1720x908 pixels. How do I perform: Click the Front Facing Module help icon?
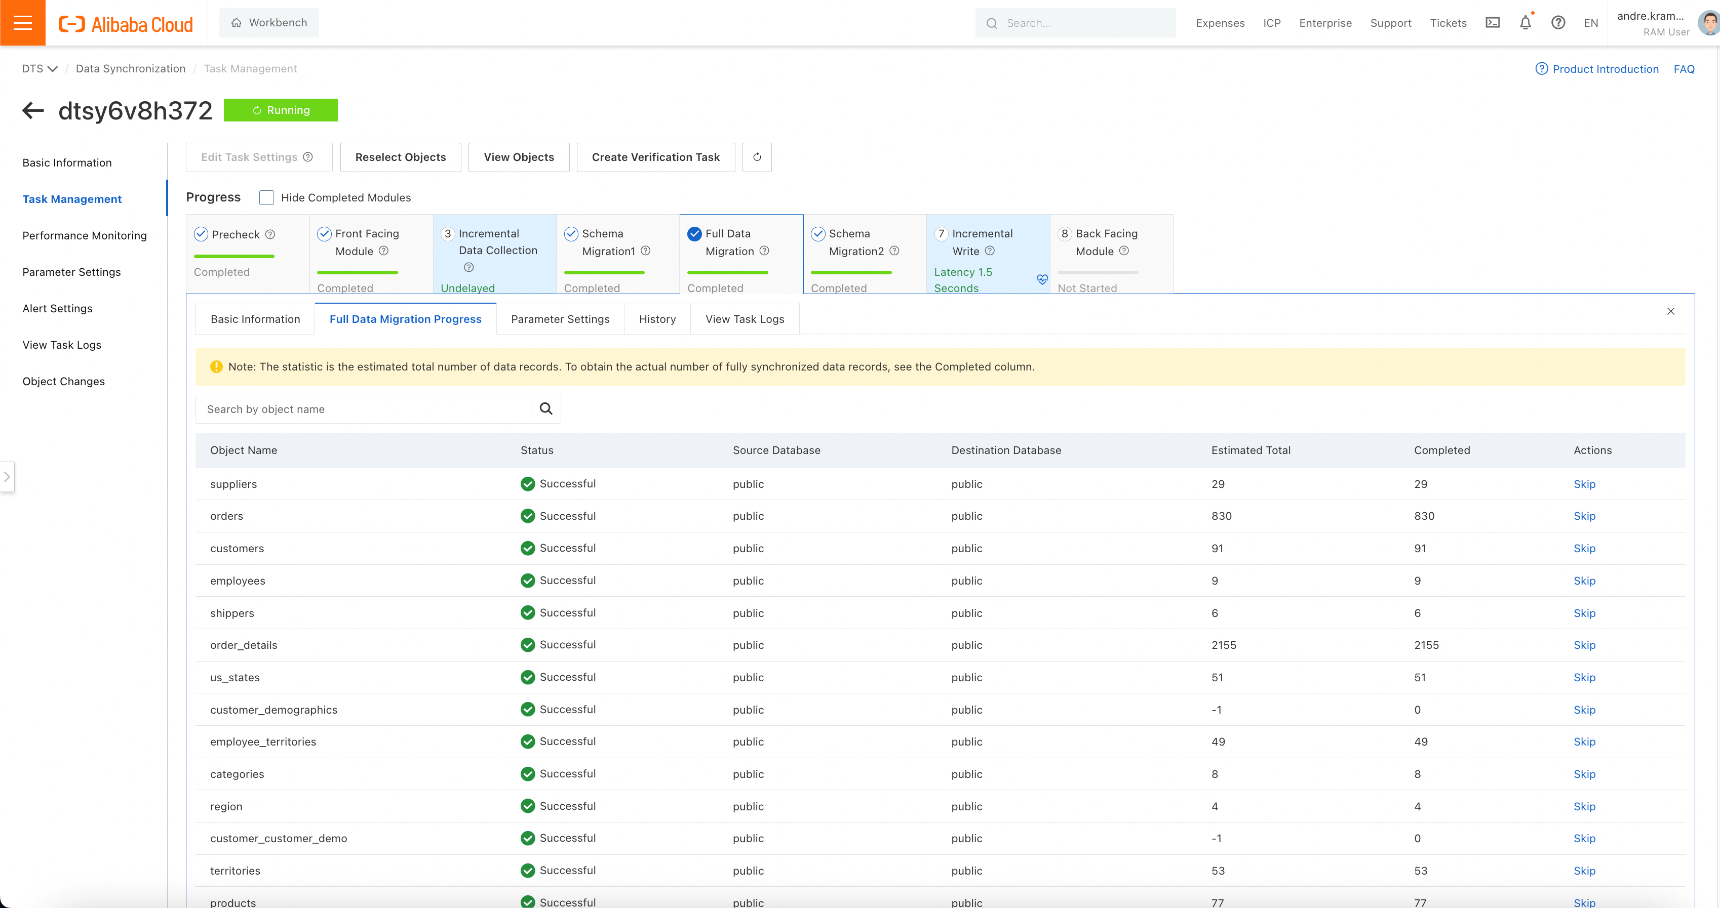click(x=383, y=251)
